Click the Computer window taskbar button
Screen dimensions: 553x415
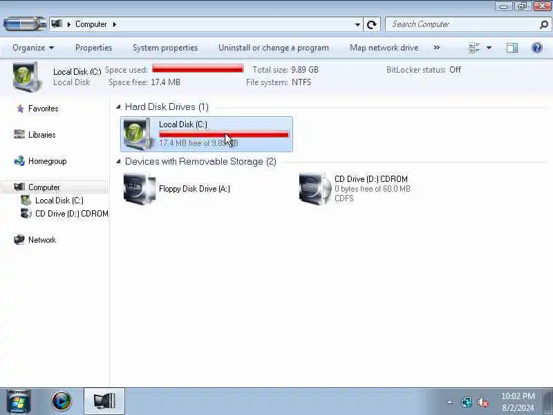(104, 402)
